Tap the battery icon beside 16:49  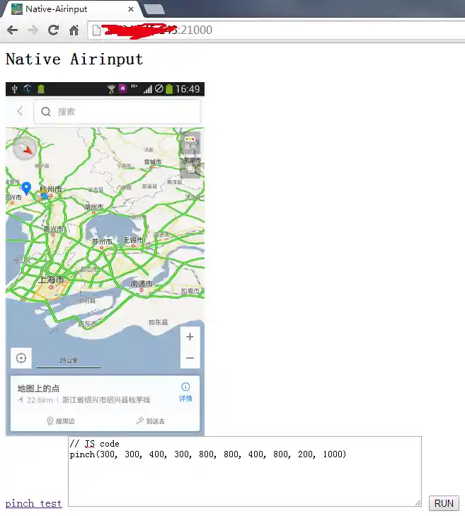pyautogui.click(x=169, y=89)
